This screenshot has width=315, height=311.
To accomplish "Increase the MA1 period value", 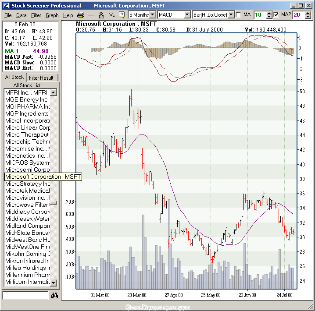I will [269, 13].
